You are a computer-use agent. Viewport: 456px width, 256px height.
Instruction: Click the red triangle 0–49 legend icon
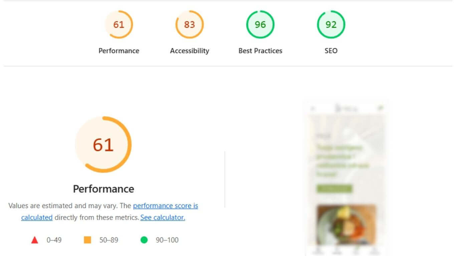click(34, 240)
